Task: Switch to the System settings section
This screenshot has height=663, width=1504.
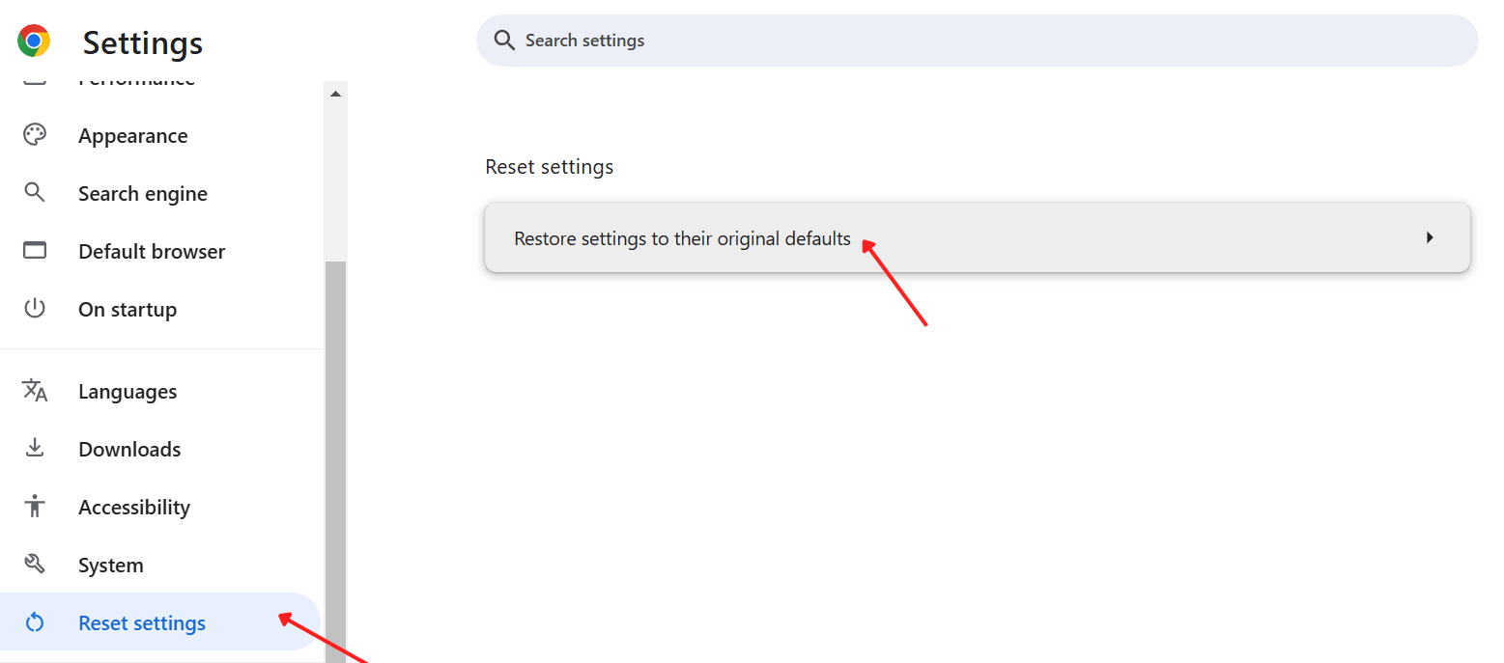Action: pos(110,565)
